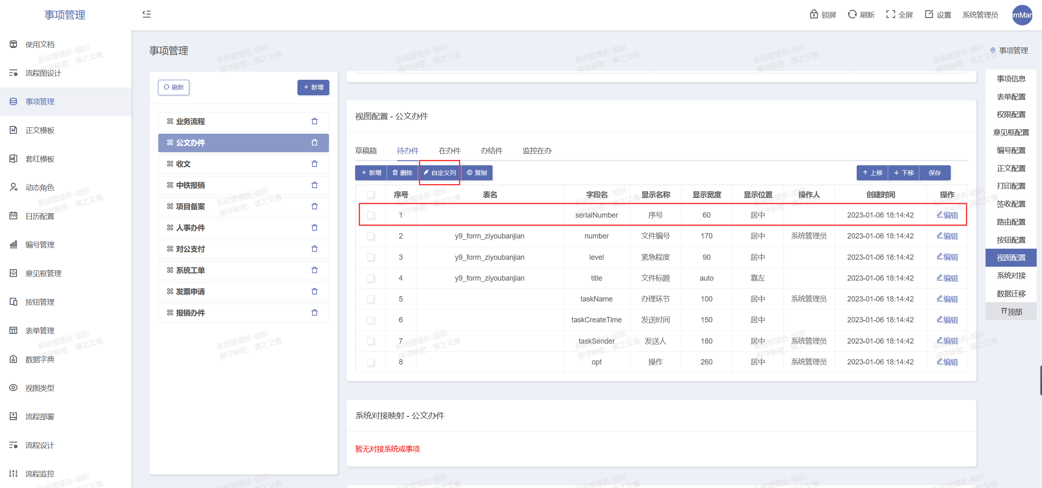
Task: Open 视图类型 in the sidebar
Action: tap(40, 388)
